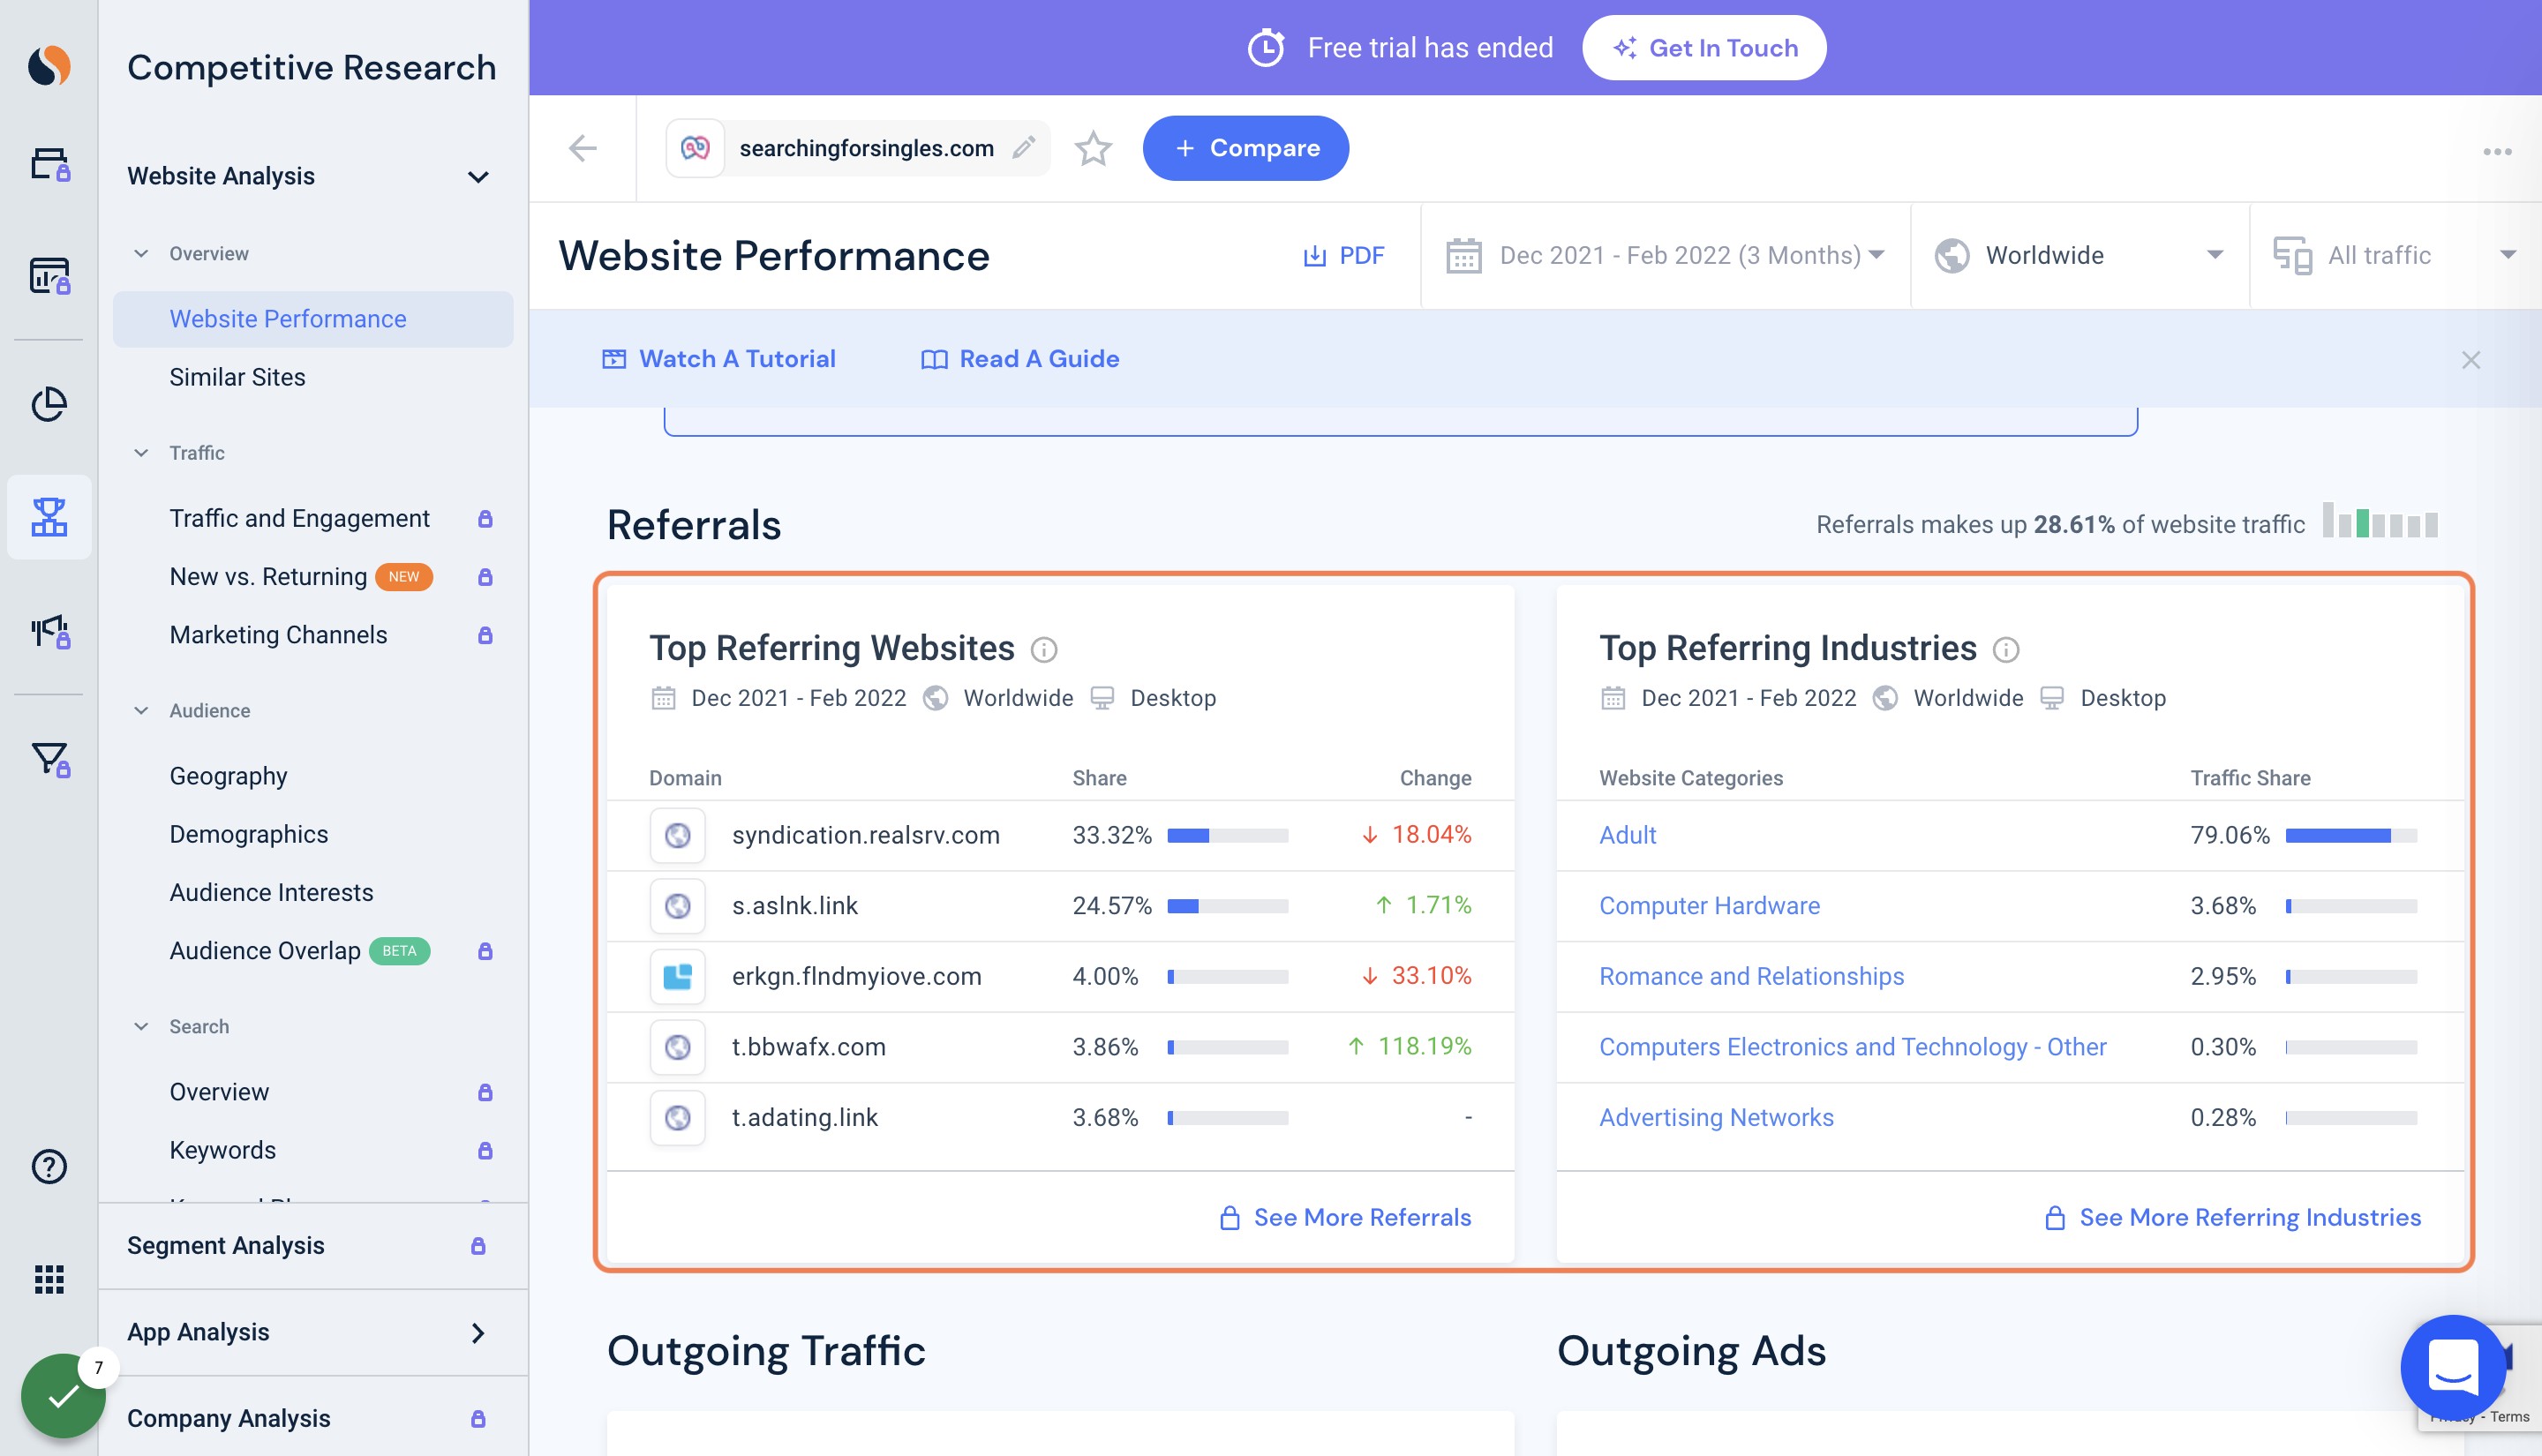Click See More Referring Industries link
This screenshot has height=1456, width=2542.
pos(2232,1218)
